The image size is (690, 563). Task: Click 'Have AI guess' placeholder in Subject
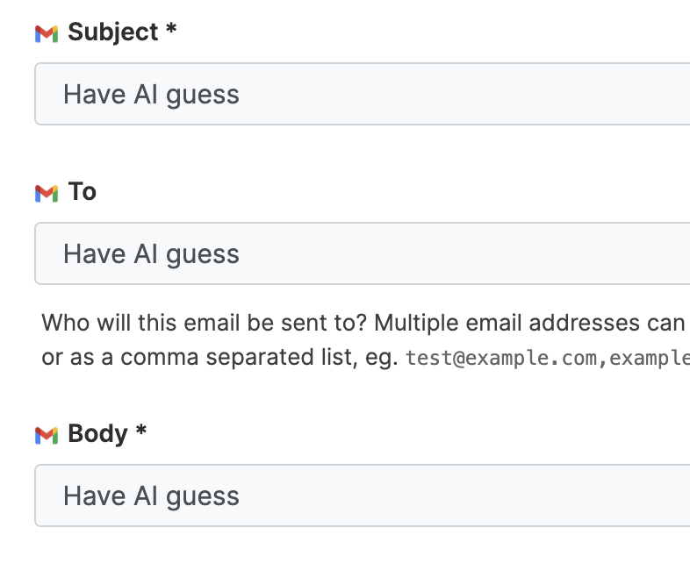[151, 95]
